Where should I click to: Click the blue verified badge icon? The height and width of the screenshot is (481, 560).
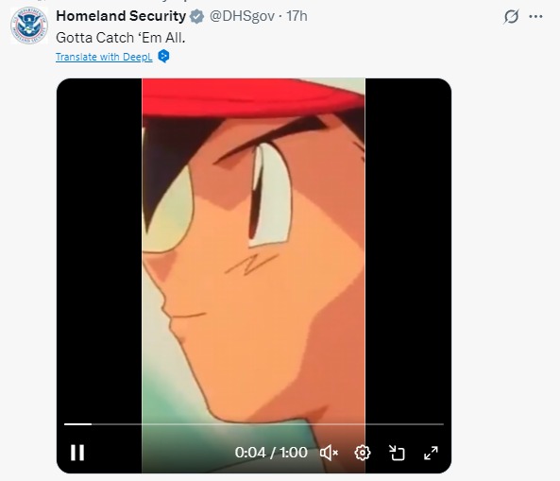196,16
